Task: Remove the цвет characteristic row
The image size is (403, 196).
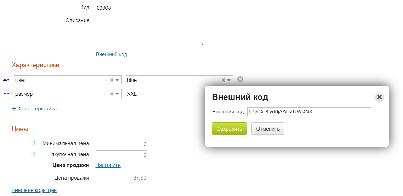Action: 240,79
